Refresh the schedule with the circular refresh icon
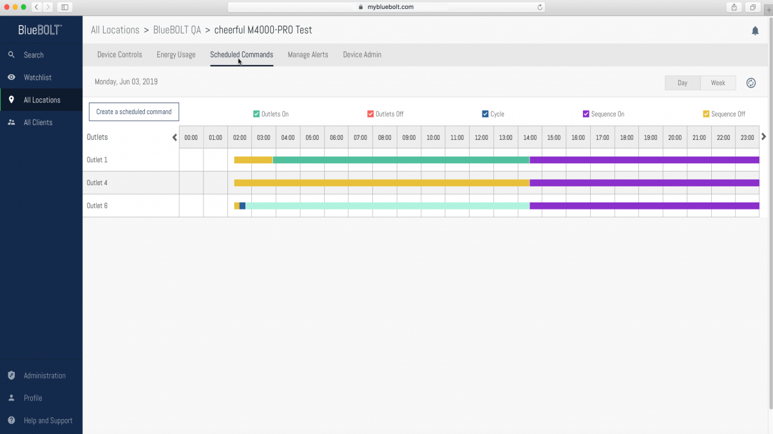773x434 pixels. click(x=750, y=83)
